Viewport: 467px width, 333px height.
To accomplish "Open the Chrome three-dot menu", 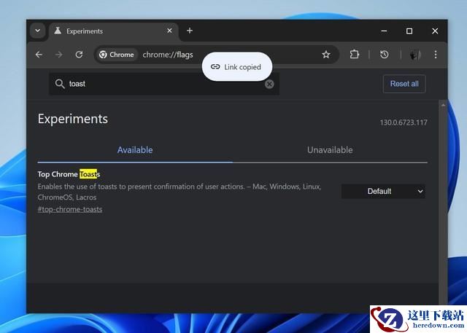I will click(436, 55).
